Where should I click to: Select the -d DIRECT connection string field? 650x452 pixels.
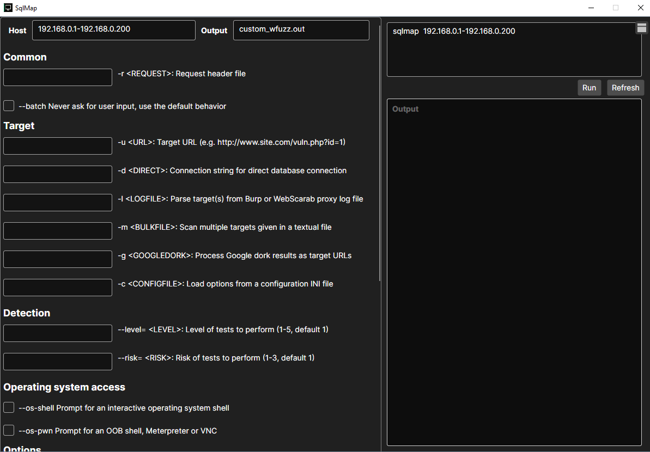(58, 174)
